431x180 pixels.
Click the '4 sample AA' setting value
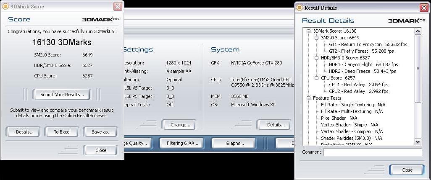pyautogui.click(x=179, y=71)
